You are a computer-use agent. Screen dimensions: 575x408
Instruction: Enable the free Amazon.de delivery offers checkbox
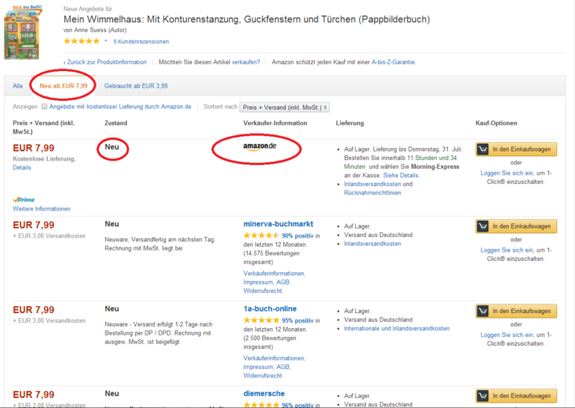click(x=44, y=107)
